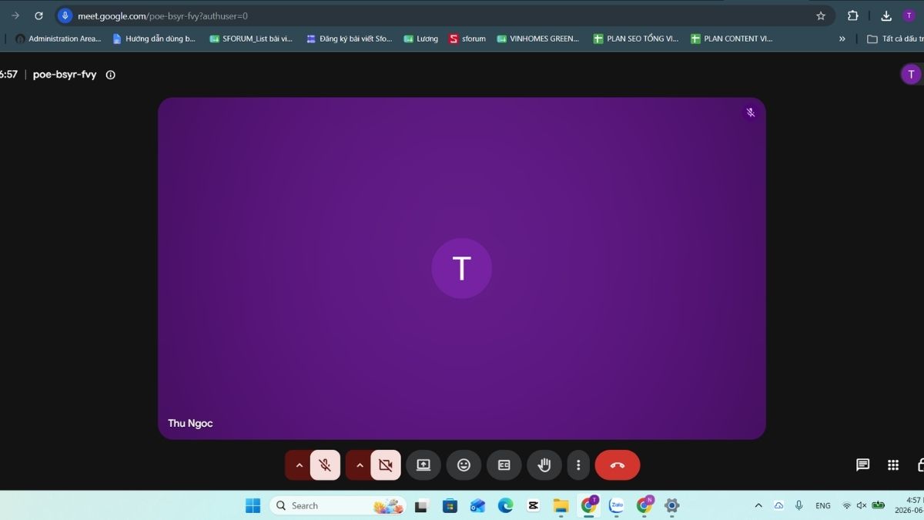Open the chat panel icon
This screenshot has height=520, width=924.
point(863,465)
